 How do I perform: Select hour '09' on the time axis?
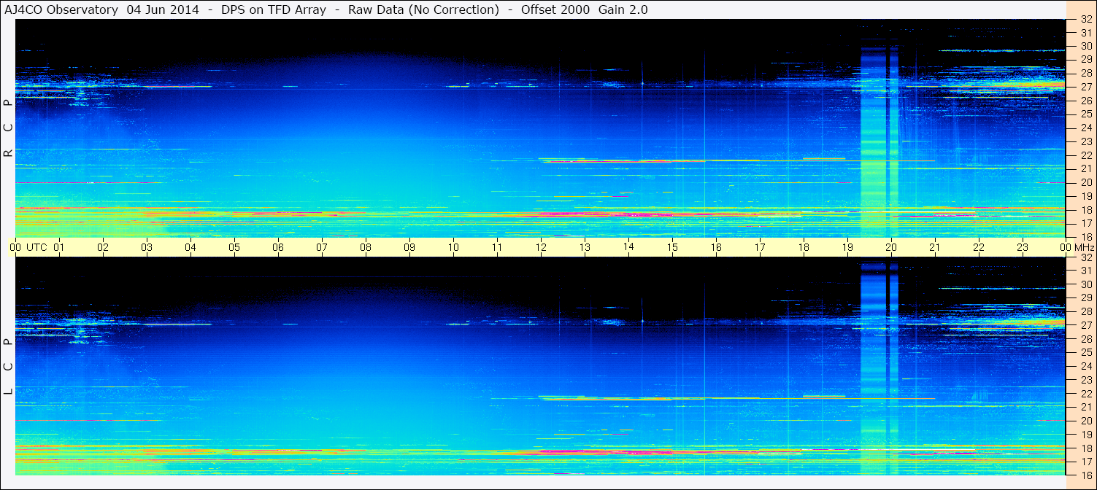pos(409,247)
